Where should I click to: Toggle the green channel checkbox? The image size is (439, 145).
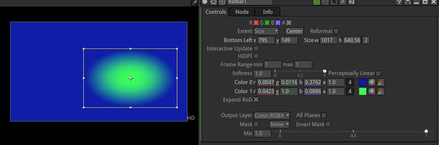[267, 23]
